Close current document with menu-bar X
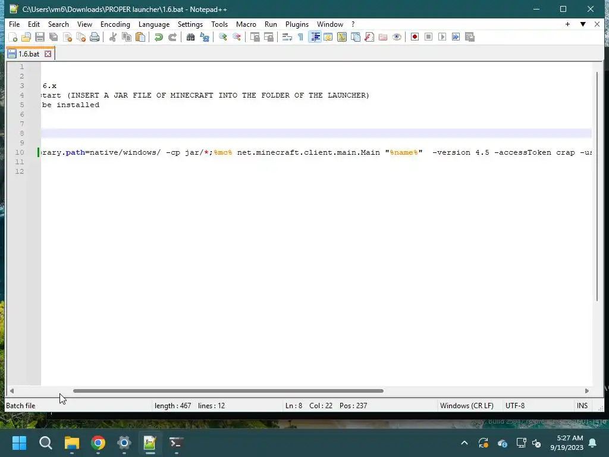The width and height of the screenshot is (609, 457). pyautogui.click(x=597, y=24)
